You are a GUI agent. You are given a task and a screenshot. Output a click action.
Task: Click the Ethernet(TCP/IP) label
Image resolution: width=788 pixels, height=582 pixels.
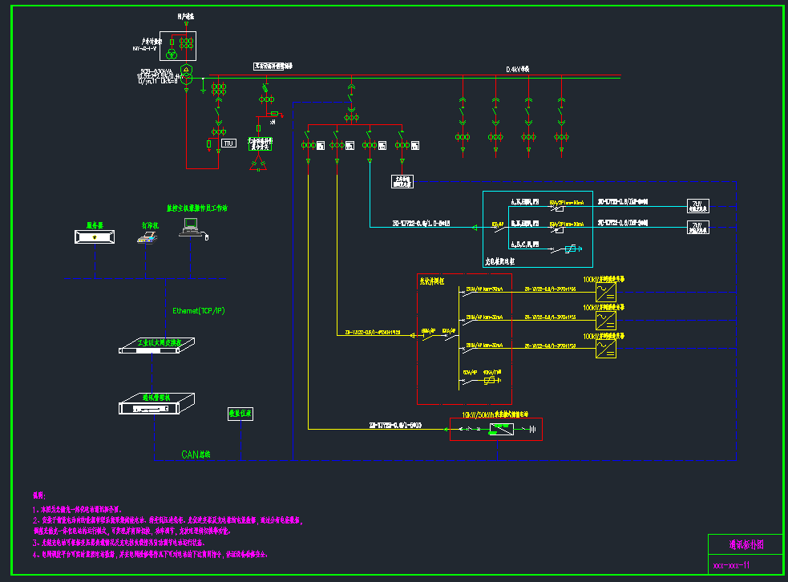[x=200, y=310]
